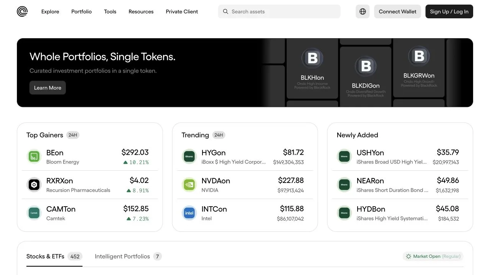Click the NEARon price $49.86
The image size is (490, 275).
(x=448, y=181)
